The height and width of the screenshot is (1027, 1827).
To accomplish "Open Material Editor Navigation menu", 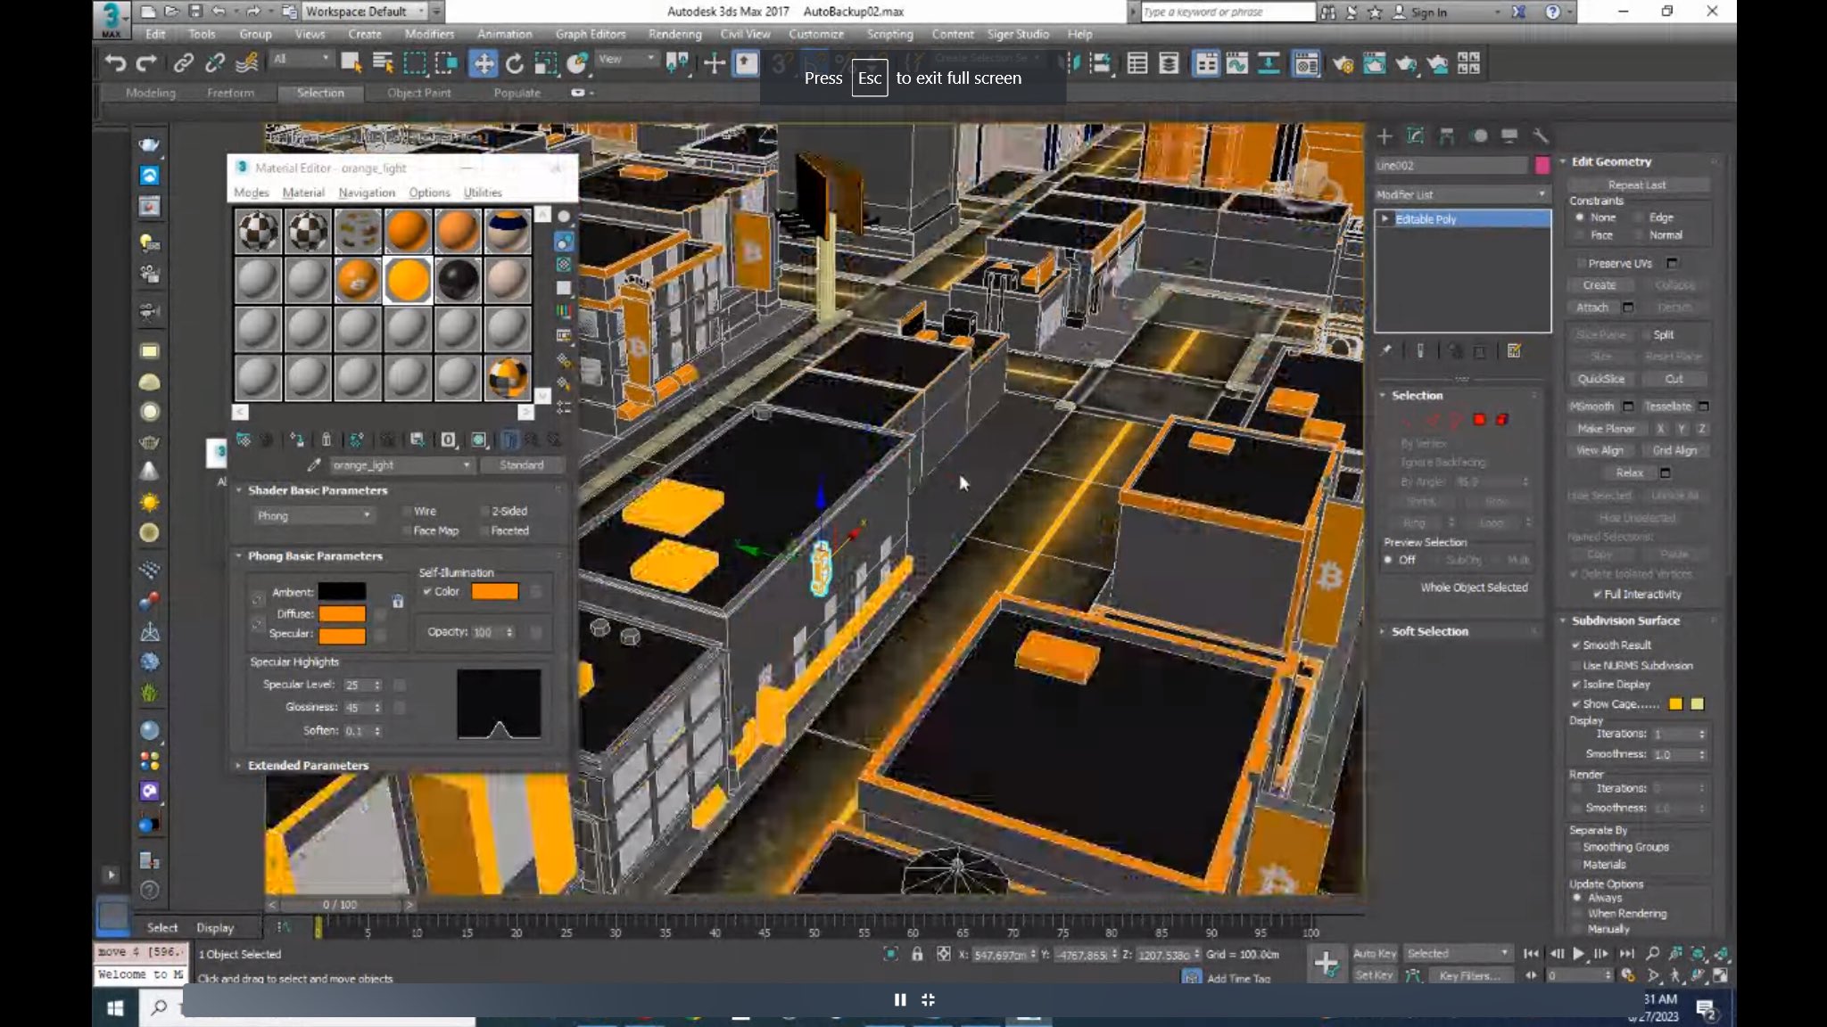I will point(367,193).
